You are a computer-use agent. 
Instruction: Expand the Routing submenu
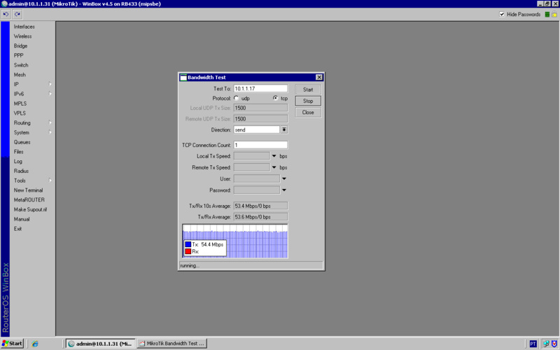tap(50, 123)
